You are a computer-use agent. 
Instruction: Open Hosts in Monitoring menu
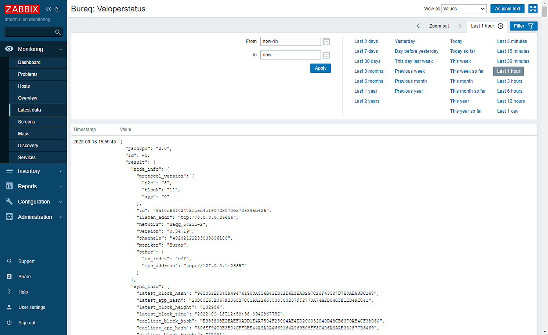point(38,86)
